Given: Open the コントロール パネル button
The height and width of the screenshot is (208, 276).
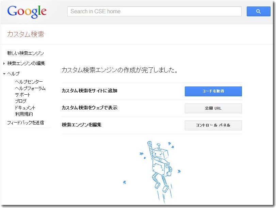Looking at the screenshot, I should 213,125.
